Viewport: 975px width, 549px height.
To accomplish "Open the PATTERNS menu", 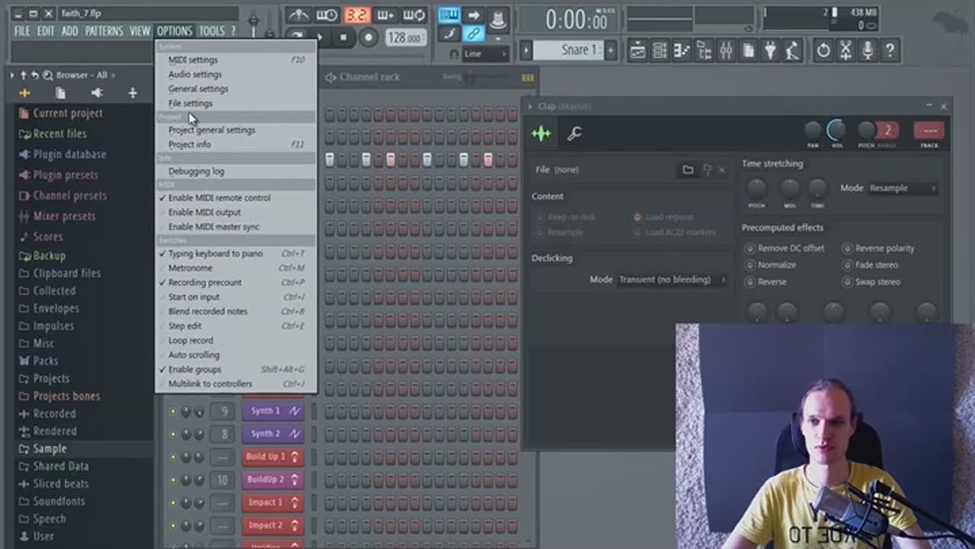I will coord(104,31).
